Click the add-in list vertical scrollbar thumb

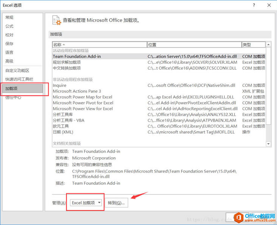[268, 86]
